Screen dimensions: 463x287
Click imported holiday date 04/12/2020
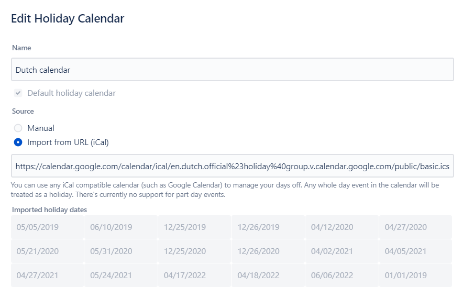click(332, 227)
